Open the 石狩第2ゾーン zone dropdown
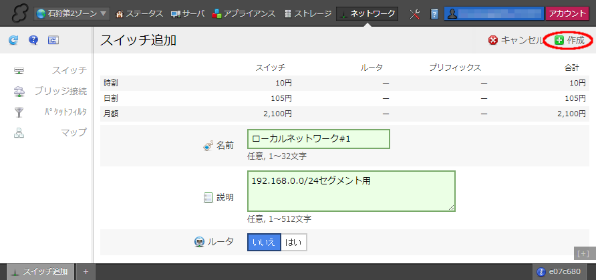This screenshot has width=596, height=280. tap(72, 13)
